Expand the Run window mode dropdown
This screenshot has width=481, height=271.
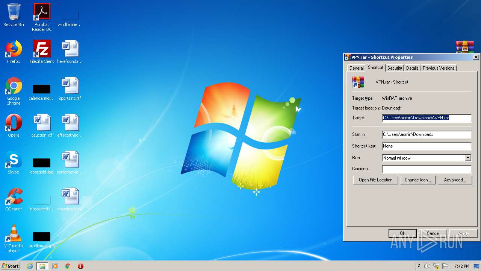point(468,158)
